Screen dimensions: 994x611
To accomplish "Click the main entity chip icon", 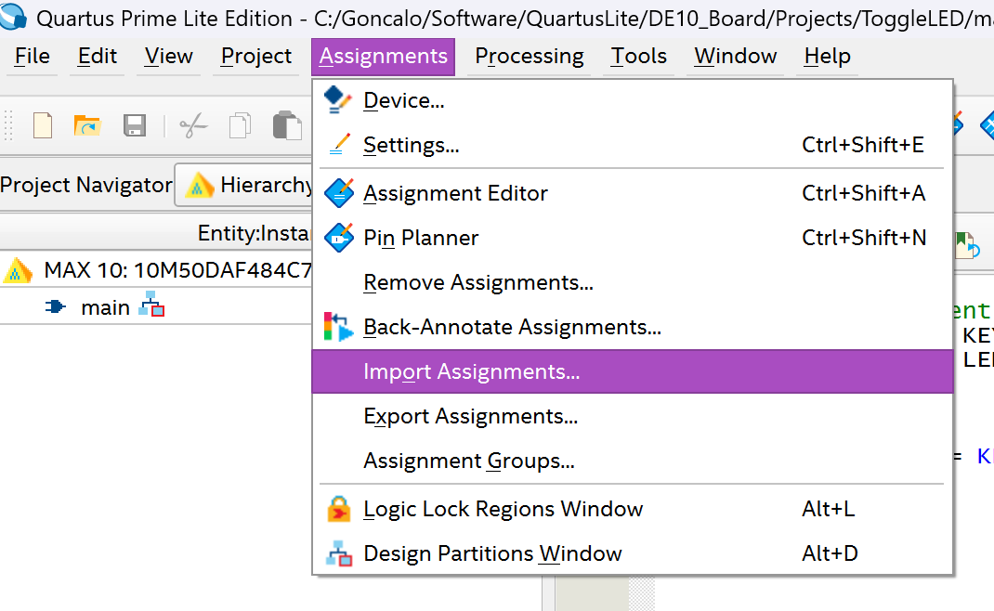I will pyautogui.click(x=55, y=307).
